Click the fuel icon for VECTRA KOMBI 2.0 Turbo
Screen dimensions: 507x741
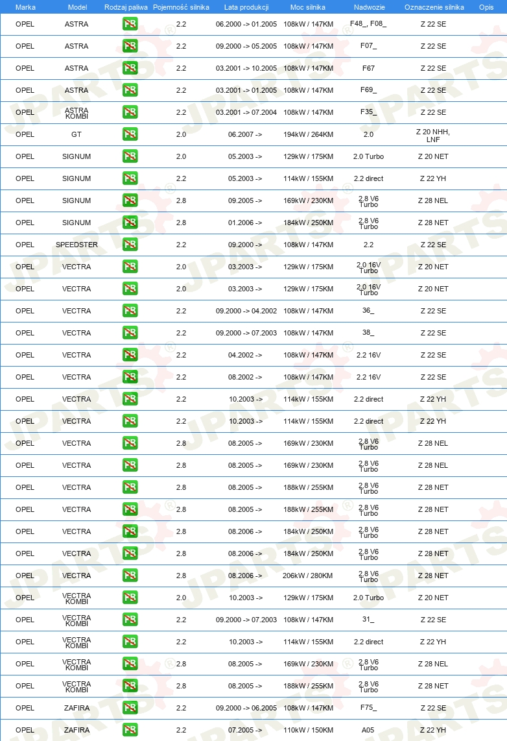(x=130, y=598)
